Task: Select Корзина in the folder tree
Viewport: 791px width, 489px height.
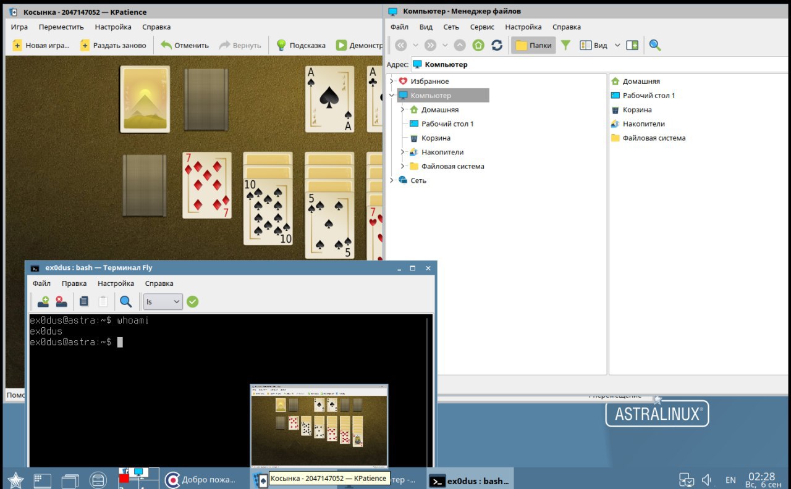Action: 429,138
